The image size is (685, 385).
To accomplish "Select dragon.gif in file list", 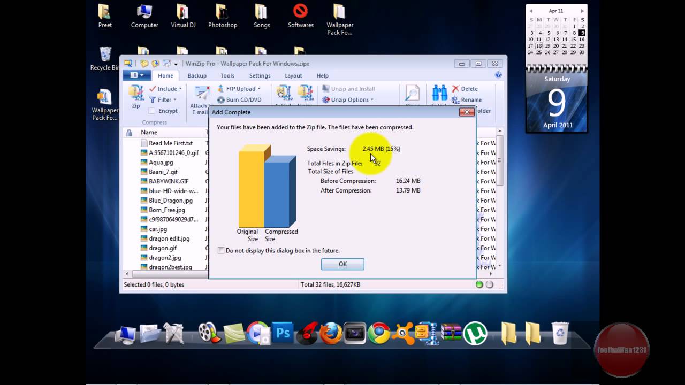I will pyautogui.click(x=163, y=248).
